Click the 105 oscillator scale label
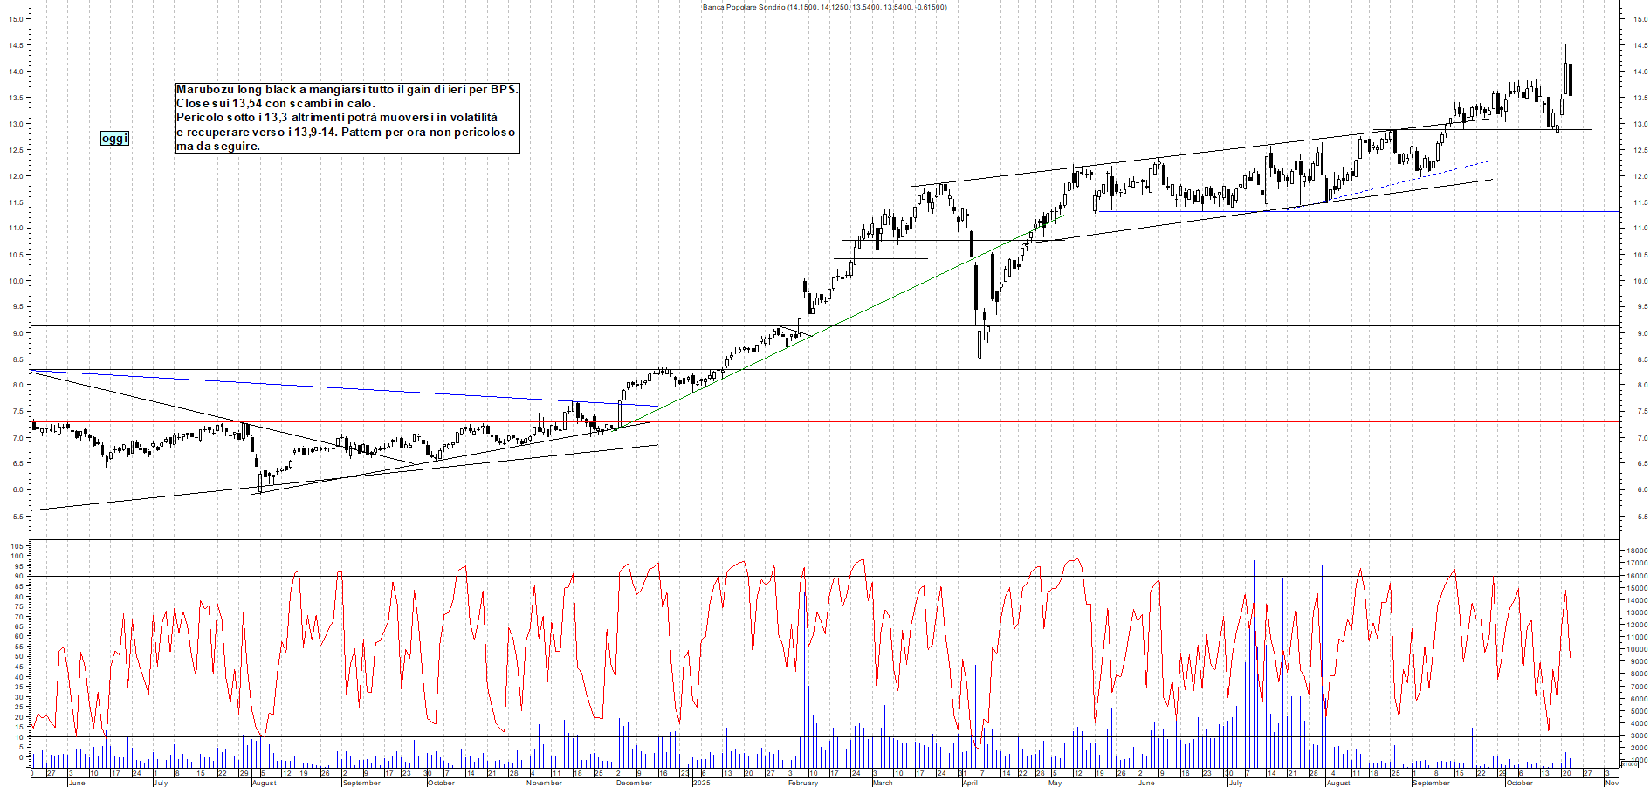Viewport: 1650px width, 787px height. (x=16, y=546)
